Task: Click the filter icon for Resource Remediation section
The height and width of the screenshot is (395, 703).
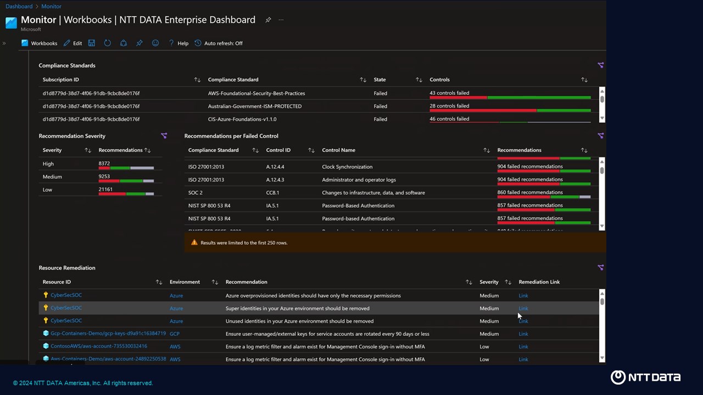Action: click(600, 268)
